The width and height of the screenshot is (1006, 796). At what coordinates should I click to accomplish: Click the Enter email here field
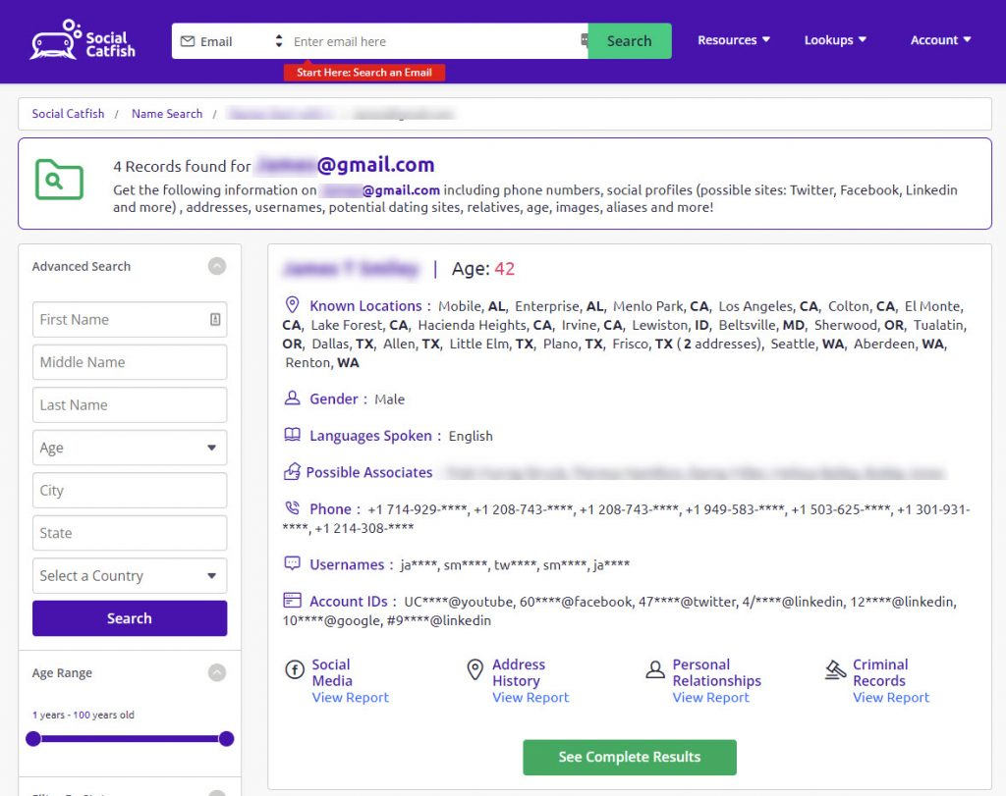pos(434,41)
